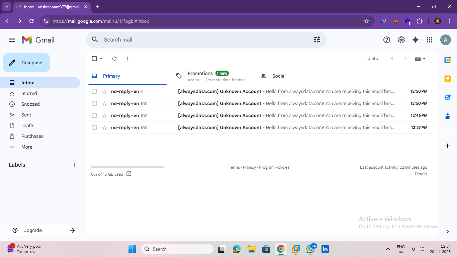Screen dimensions: 457x257
Task: Open Google Keep side panel
Action: tap(447, 79)
